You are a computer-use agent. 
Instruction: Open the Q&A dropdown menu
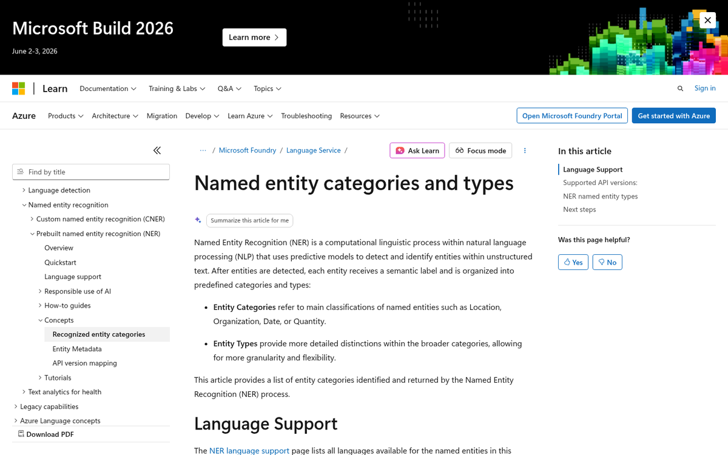(229, 89)
